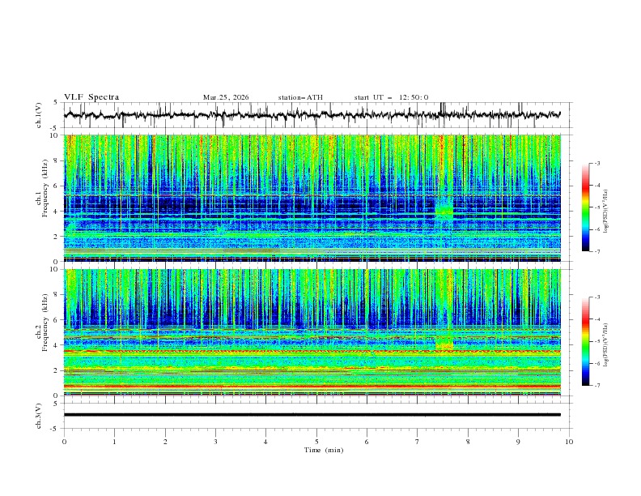Click the ch.2 PSD color scale bar

click(585, 341)
